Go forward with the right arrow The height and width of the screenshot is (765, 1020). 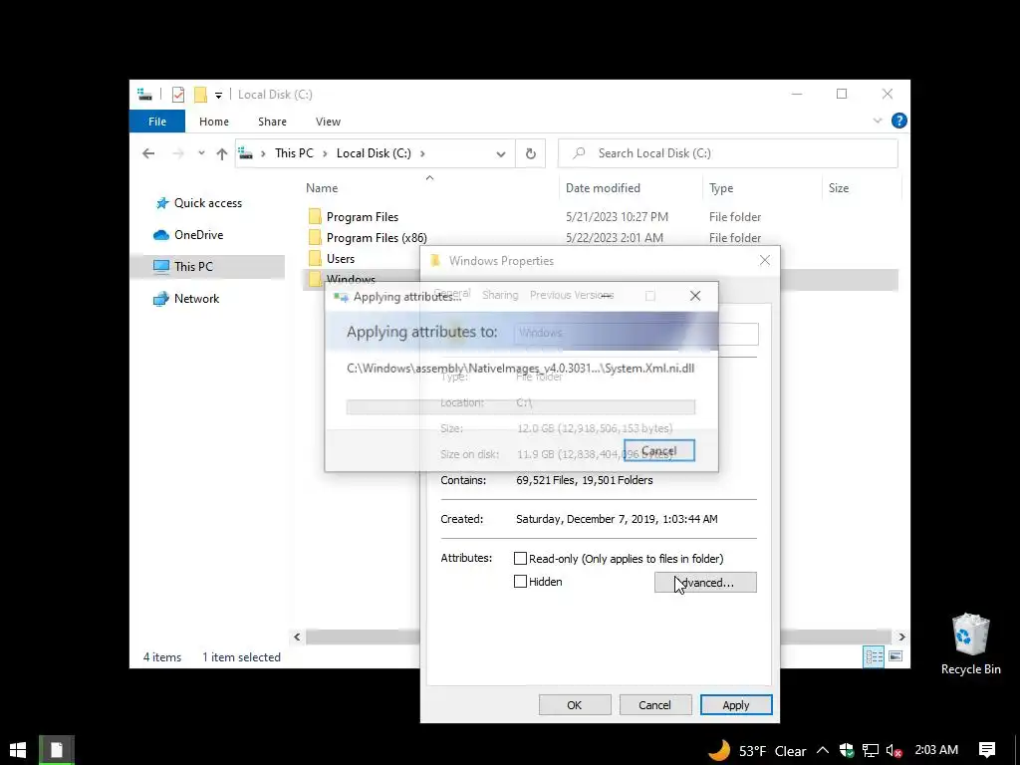pyautogui.click(x=177, y=153)
